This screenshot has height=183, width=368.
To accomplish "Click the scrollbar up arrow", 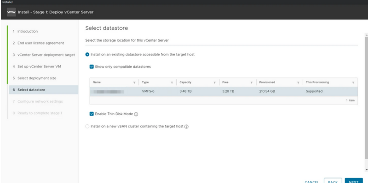I will point(366,35).
